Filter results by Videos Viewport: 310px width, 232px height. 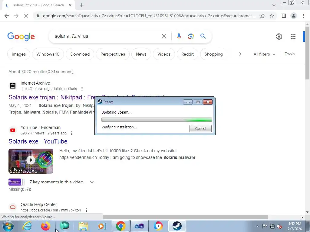tap(164, 54)
